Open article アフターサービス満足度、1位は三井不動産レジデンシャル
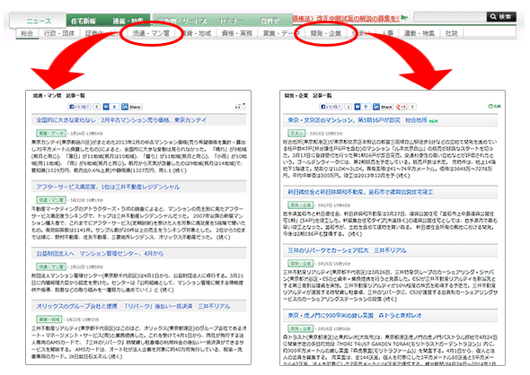This screenshot has width=530, height=375. pos(108,187)
